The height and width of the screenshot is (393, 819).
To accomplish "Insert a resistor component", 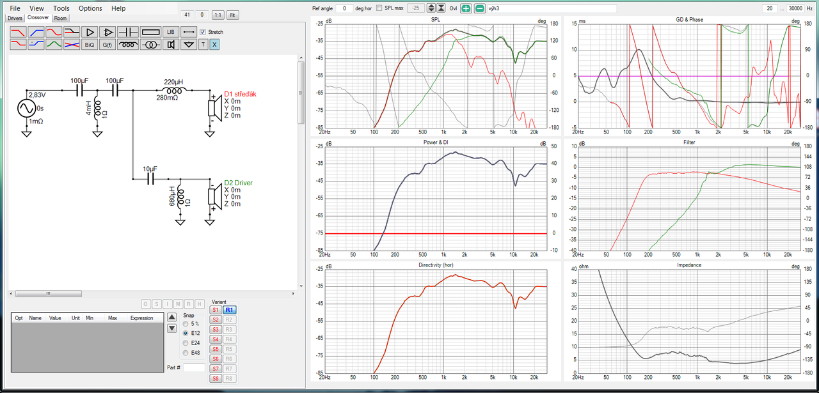I will click(151, 32).
